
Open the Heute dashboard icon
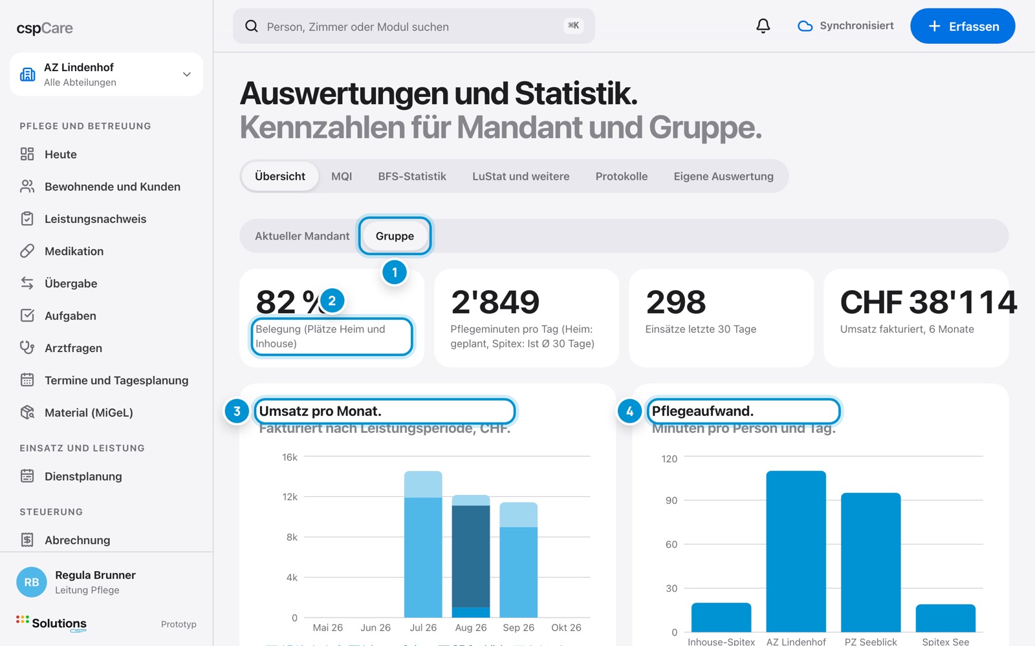[27, 154]
